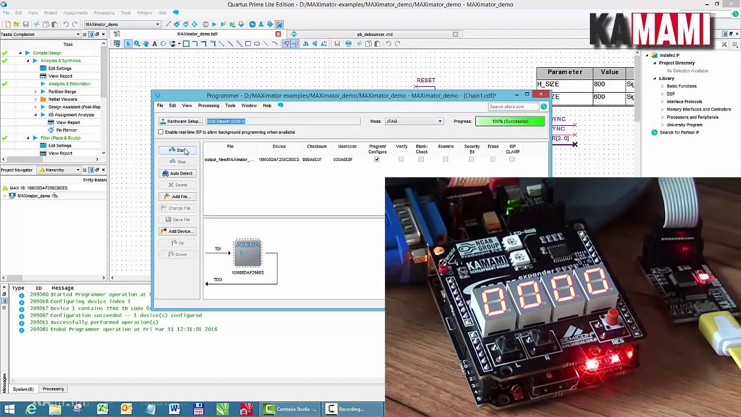Click the globe icon beside altera.com search

[544, 107]
